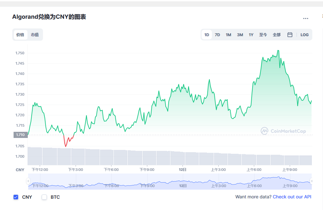Screen dimensions: 323x210
Task: Click the 1.750 y-axis price label
Action: pos(20,53)
